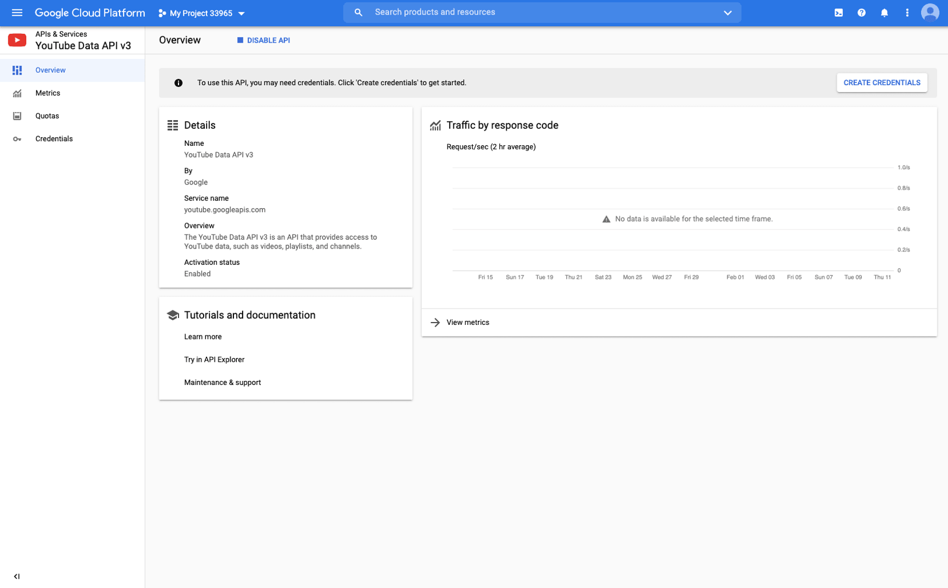Image resolution: width=948 pixels, height=588 pixels.
Task: Activate Cloud Shell from the top bar
Action: point(838,12)
